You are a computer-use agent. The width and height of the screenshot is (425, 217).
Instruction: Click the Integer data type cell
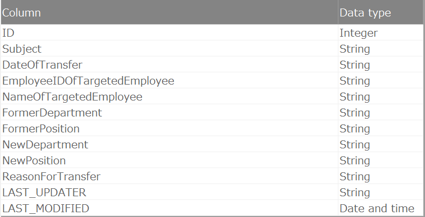(359, 33)
